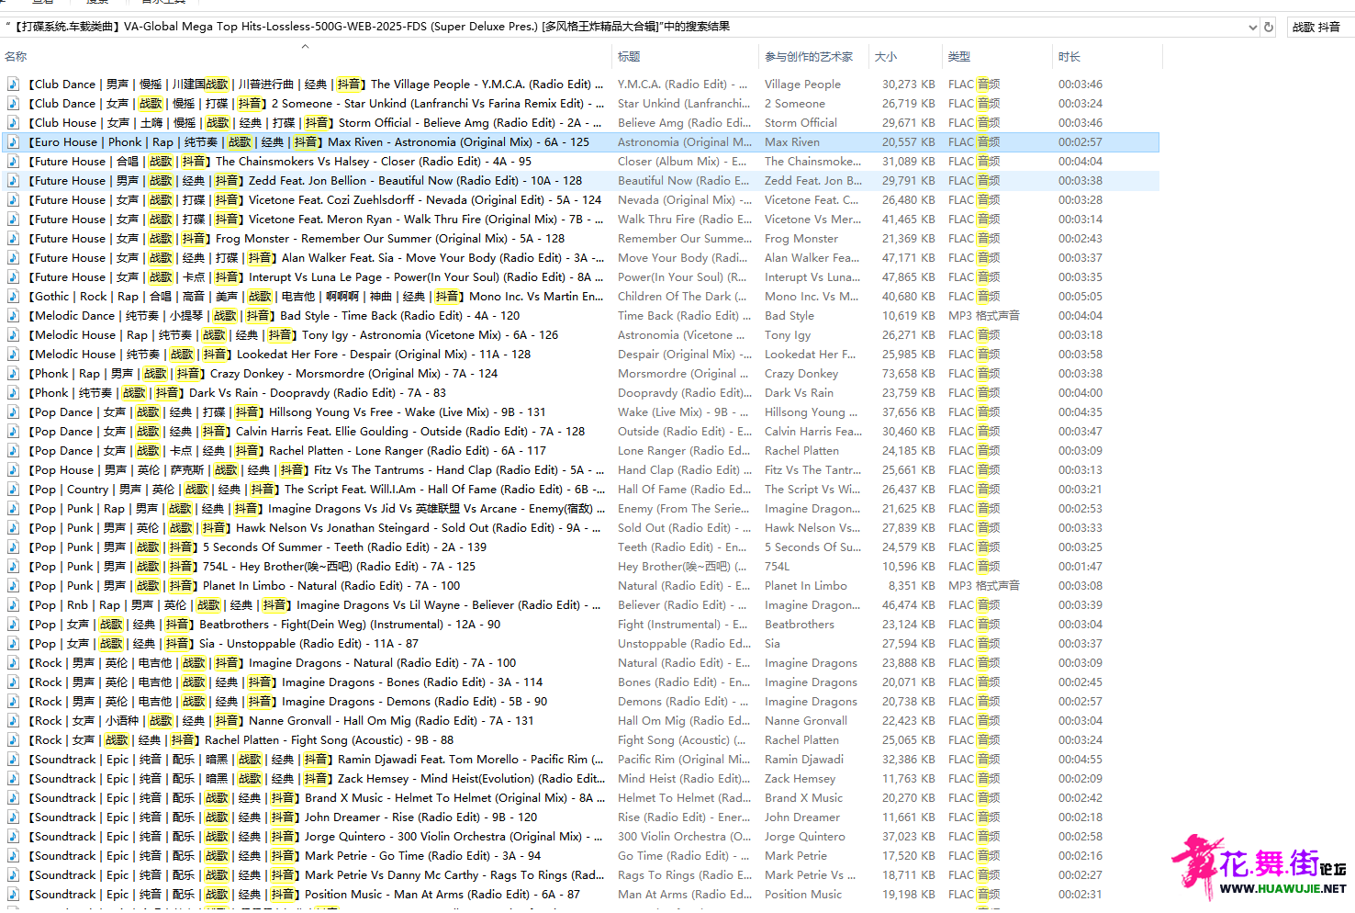Select file icon for Lone Ranger track
1355x913 pixels.
[x=14, y=451]
